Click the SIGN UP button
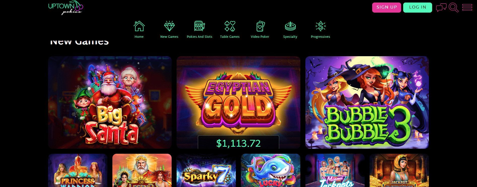The height and width of the screenshot is (187, 477). click(387, 8)
